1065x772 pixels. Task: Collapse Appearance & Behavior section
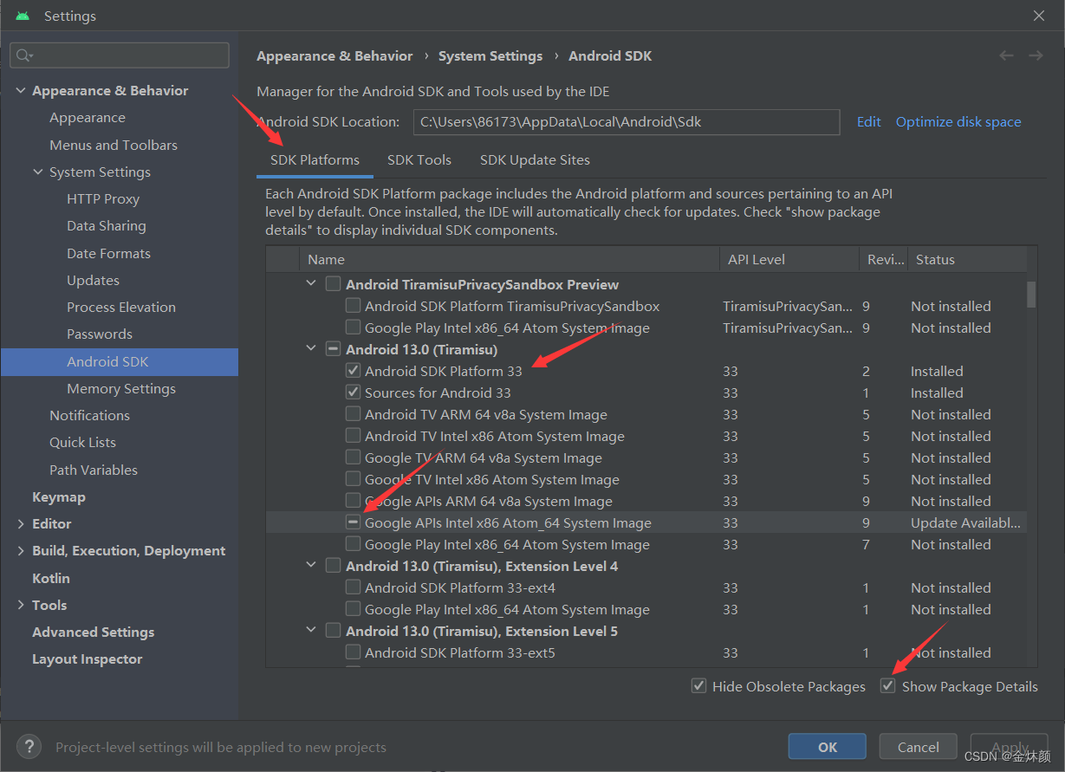tap(21, 91)
